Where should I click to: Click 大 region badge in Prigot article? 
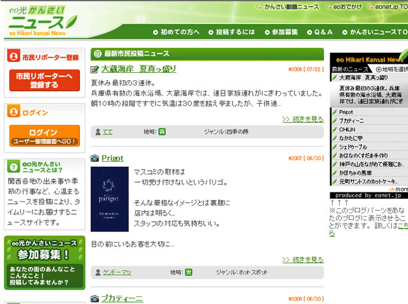189,272
